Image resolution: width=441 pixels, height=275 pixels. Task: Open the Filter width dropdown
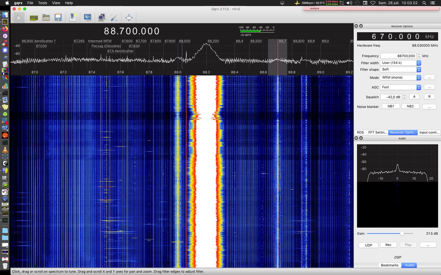coord(401,63)
